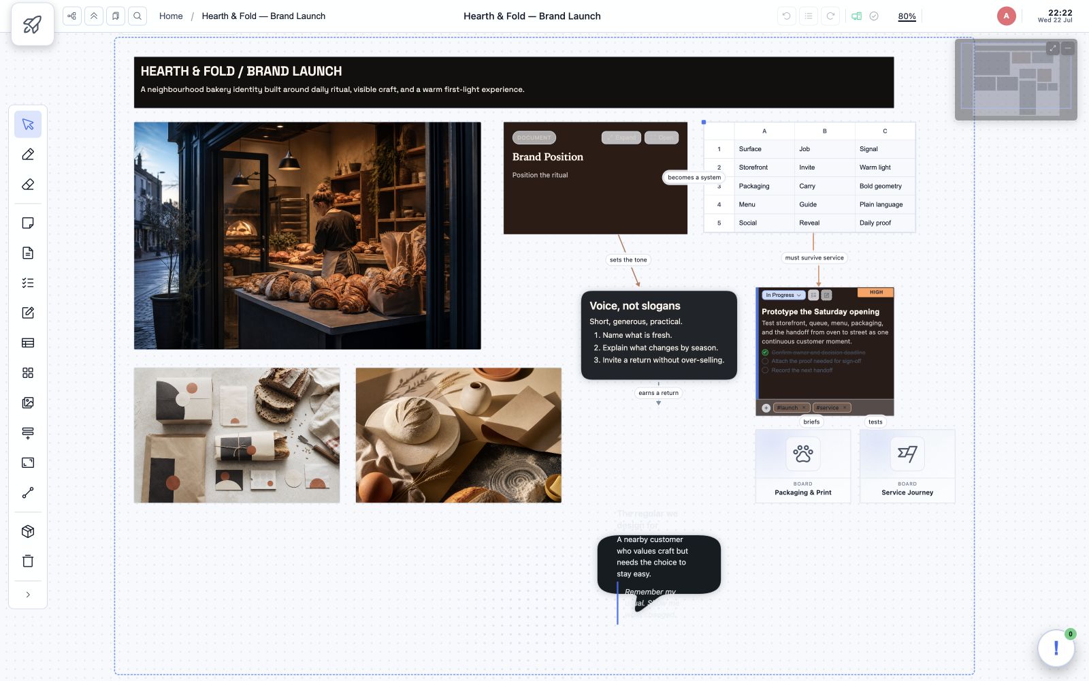Open the hierarchy tree icon in top bar

pyautogui.click(x=72, y=16)
